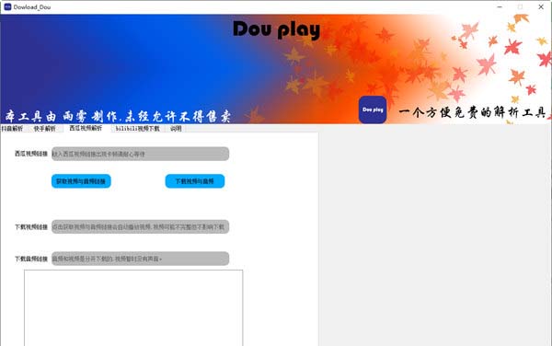Close the Dowload_Dou window
The height and width of the screenshot is (346, 552).
[541, 6]
